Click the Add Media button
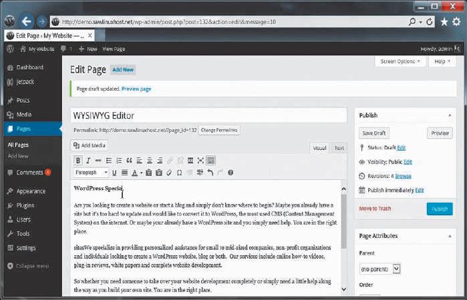The width and height of the screenshot is (467, 300). click(90, 145)
